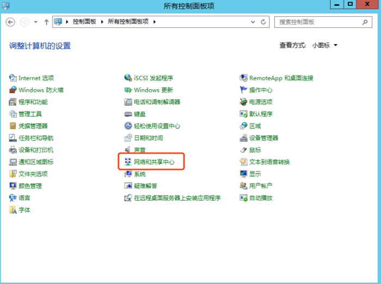381x284 pixels.
Task: Click the 键盘 icon
Action: (128, 114)
